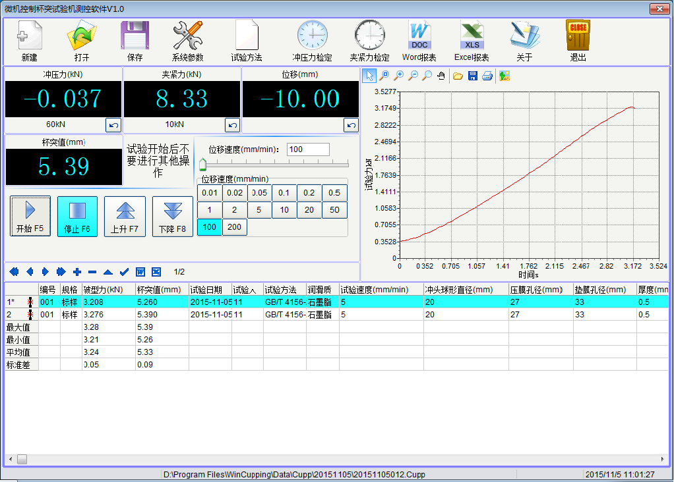Select the 200 mm/min speed preset

coord(234,227)
